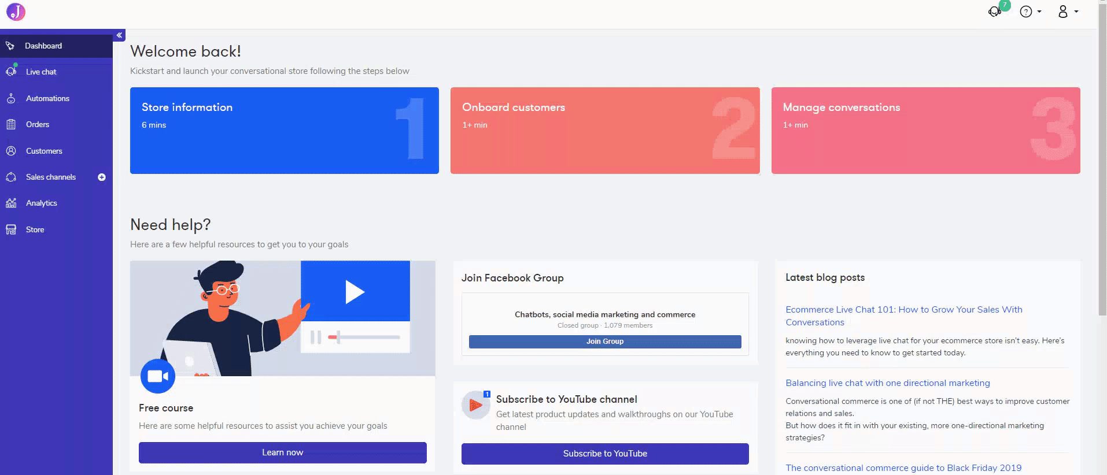
Task: Click the Sales channels icon in sidebar
Action: click(x=11, y=177)
